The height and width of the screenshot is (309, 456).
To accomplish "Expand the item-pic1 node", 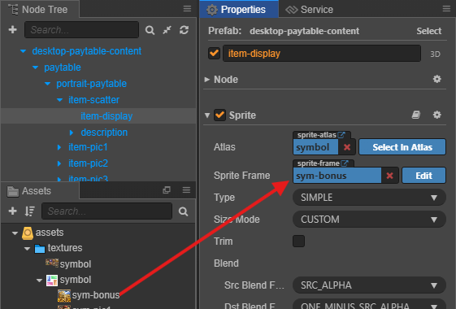I will (59, 147).
